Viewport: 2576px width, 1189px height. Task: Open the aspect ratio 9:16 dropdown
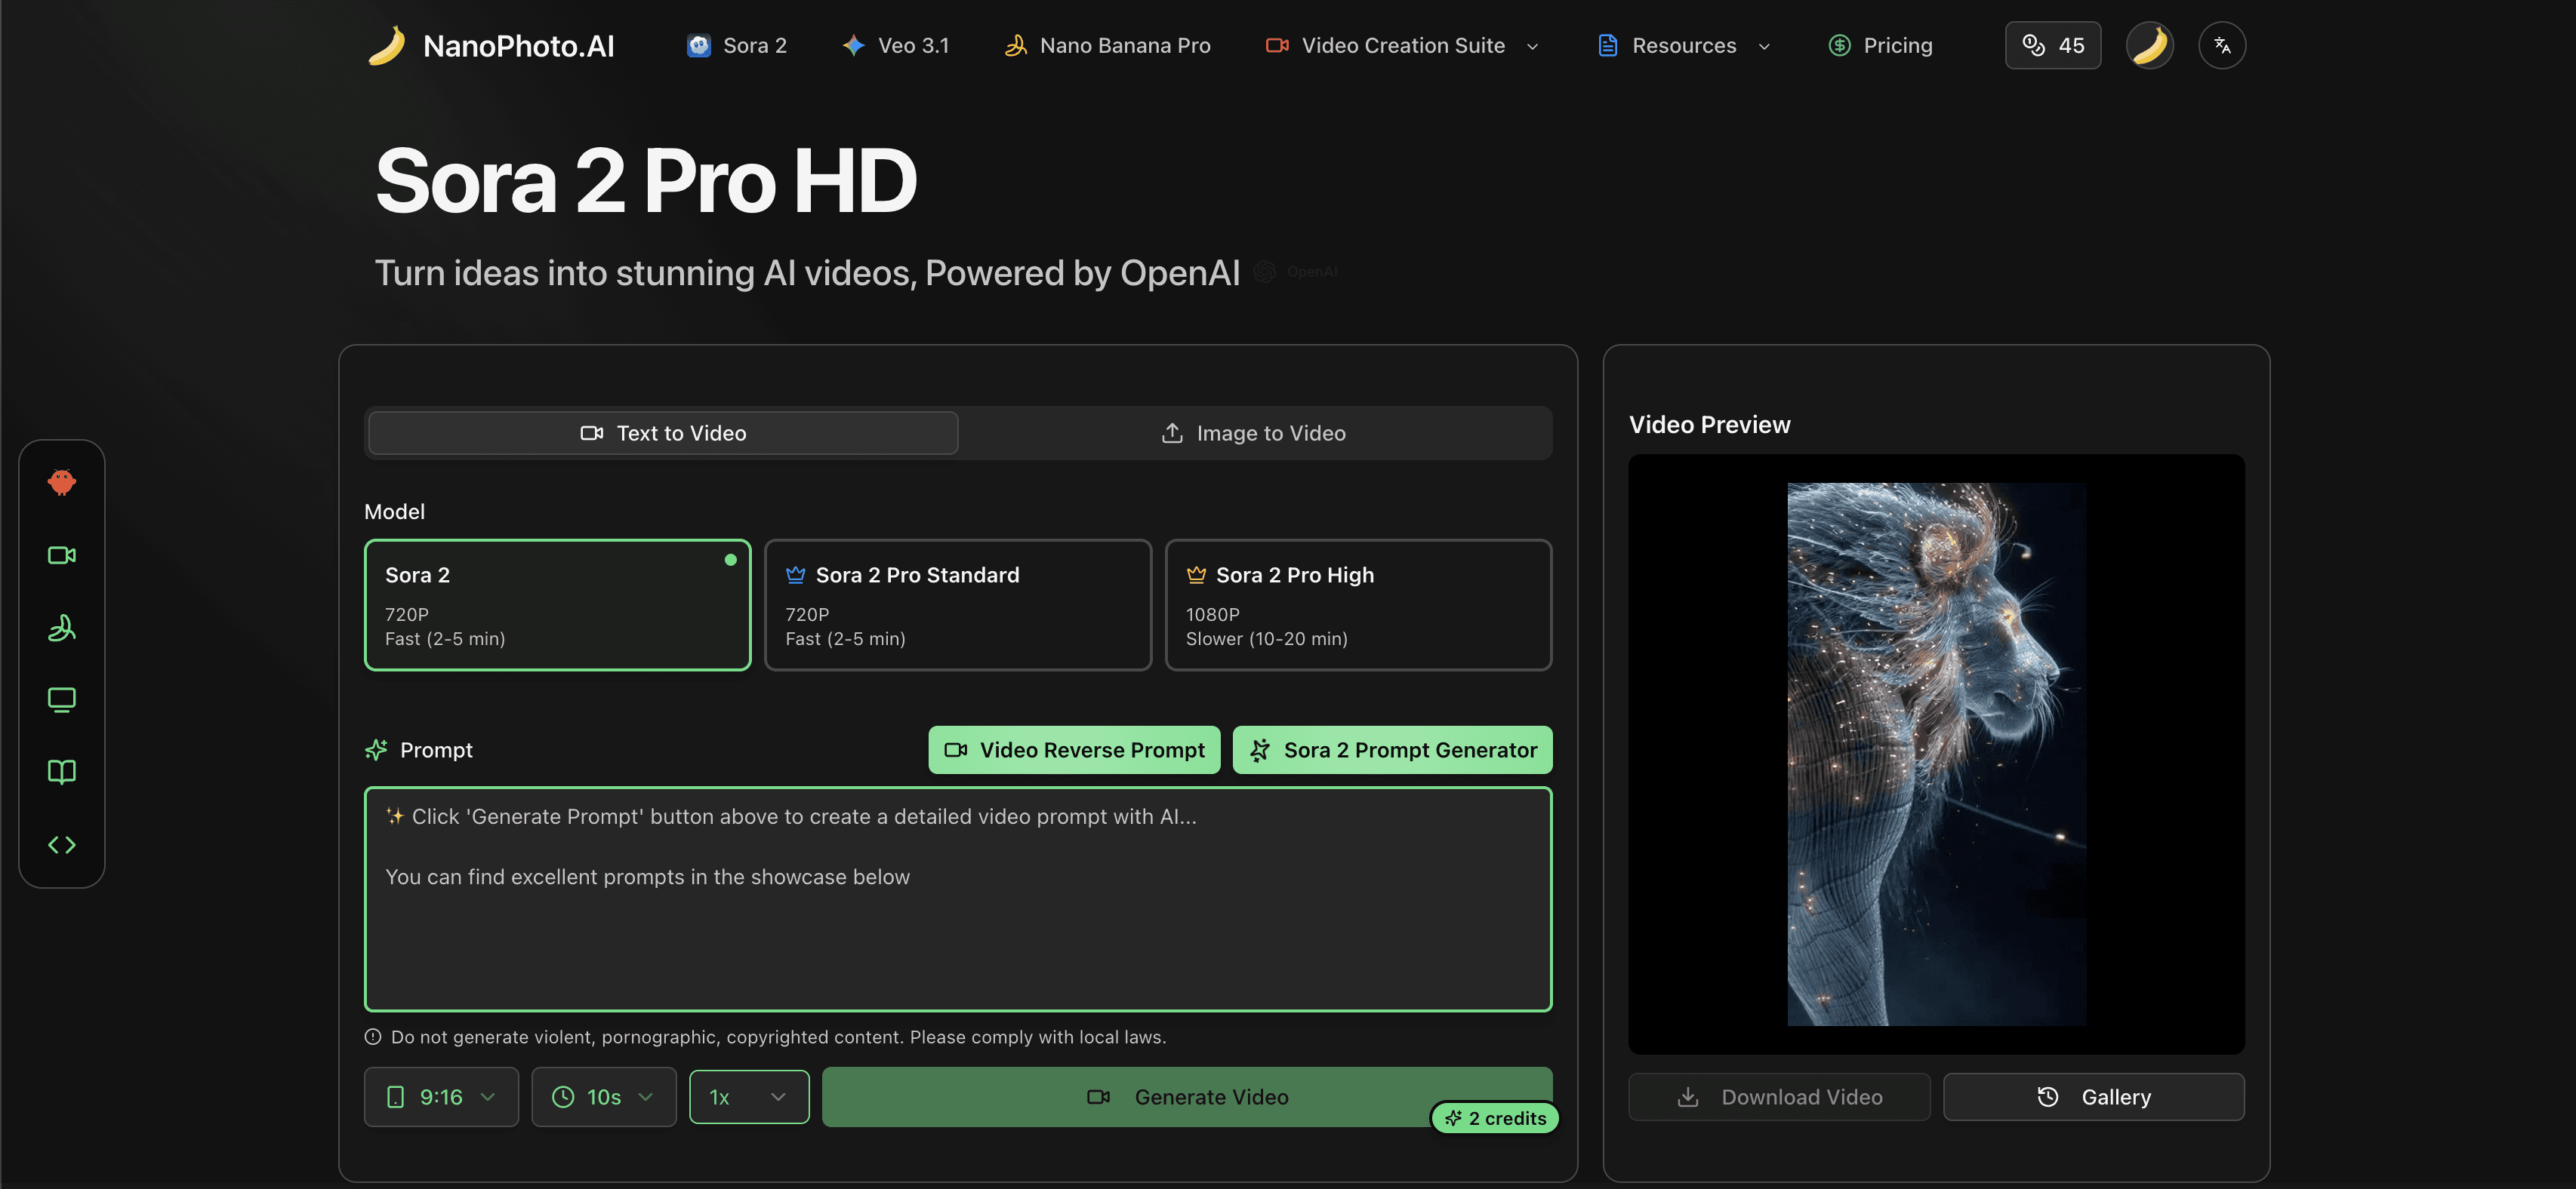(x=441, y=1096)
